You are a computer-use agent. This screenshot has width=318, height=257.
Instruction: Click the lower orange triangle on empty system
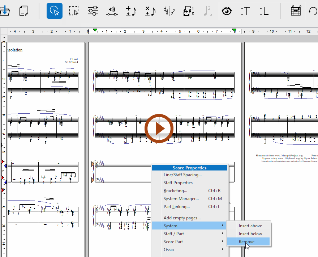click(93, 180)
